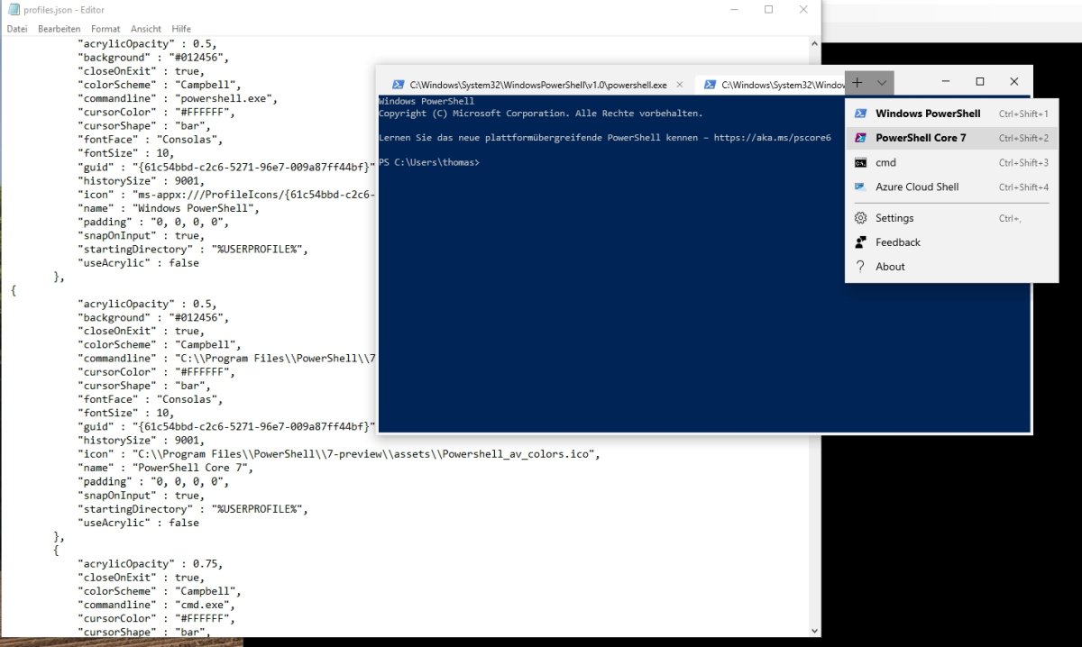Click the PowerShell Core 7 menu icon

(x=861, y=138)
